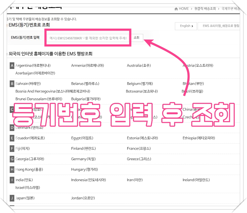This screenshot has width=247, height=213.
Task: Open Greece(그리스) tracking link
Action: [x=139, y=159]
